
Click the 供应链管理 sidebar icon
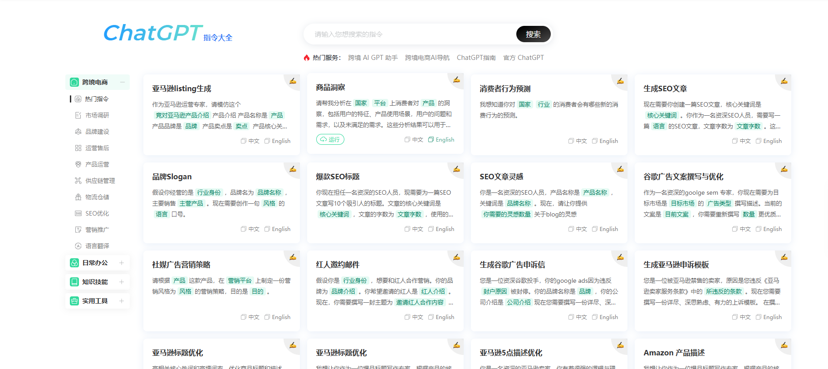pyautogui.click(x=78, y=181)
